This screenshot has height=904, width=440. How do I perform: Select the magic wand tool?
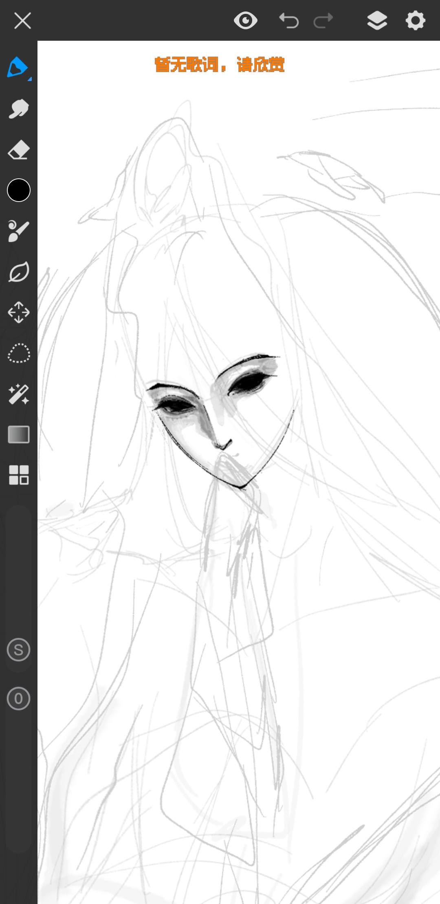tap(19, 394)
